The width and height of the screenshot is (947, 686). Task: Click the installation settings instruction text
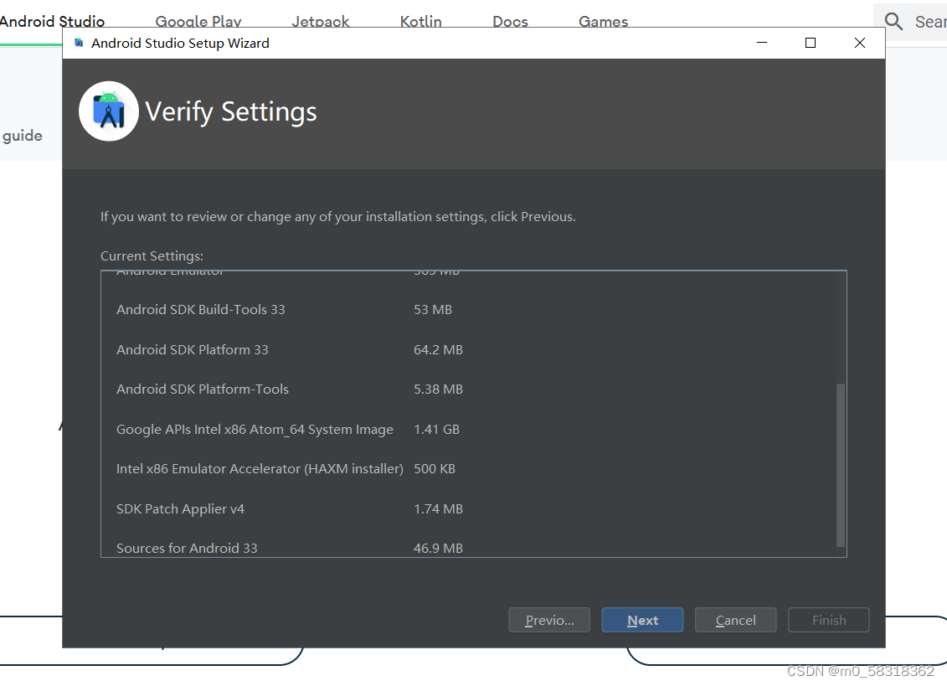pyautogui.click(x=337, y=216)
